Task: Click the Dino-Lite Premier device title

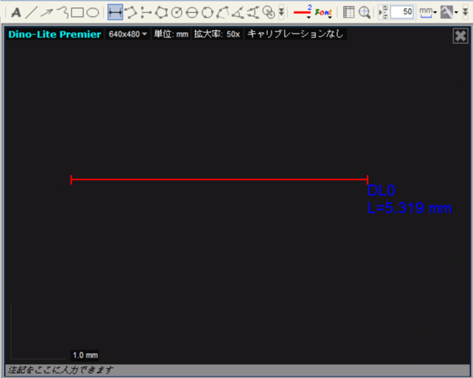Action: 55,34
